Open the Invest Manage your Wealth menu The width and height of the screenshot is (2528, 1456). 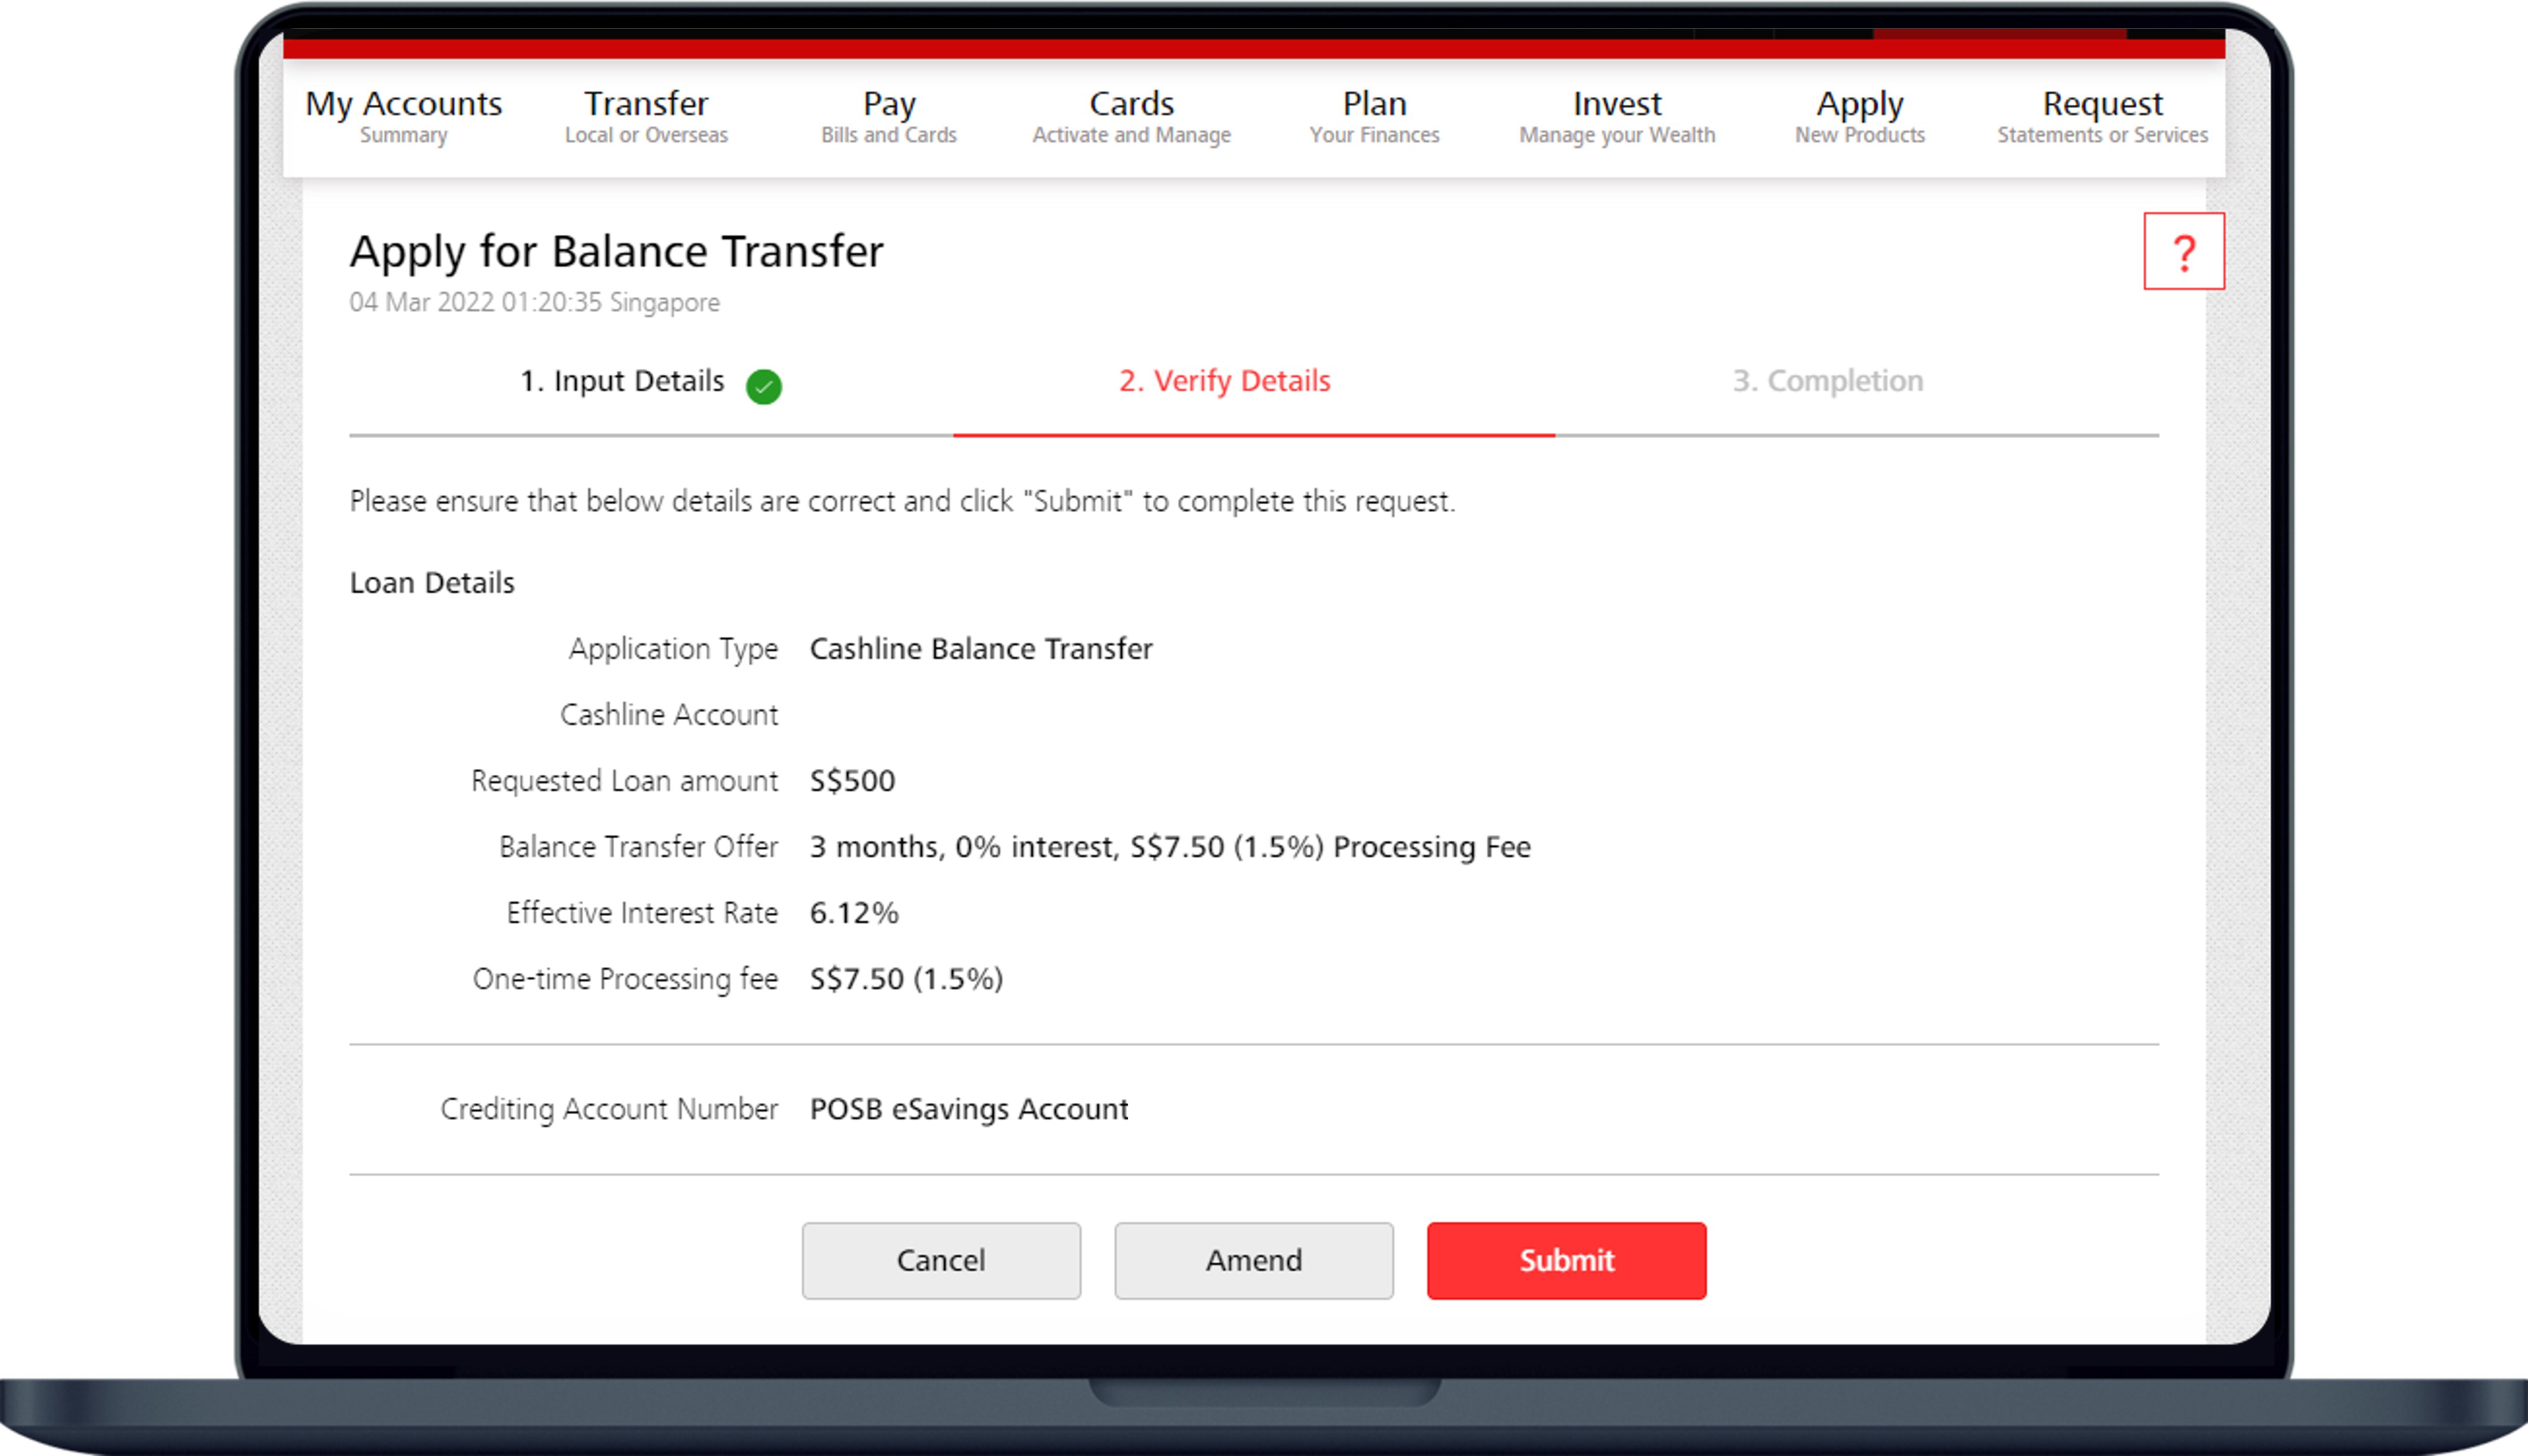pyautogui.click(x=1616, y=116)
